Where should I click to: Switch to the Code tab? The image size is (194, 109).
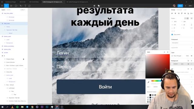pyautogui.click(x=185, y=10)
